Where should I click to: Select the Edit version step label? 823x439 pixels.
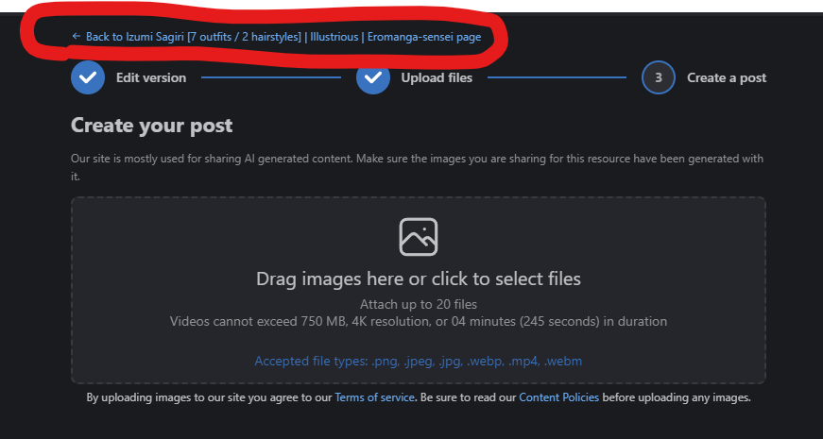click(x=151, y=77)
